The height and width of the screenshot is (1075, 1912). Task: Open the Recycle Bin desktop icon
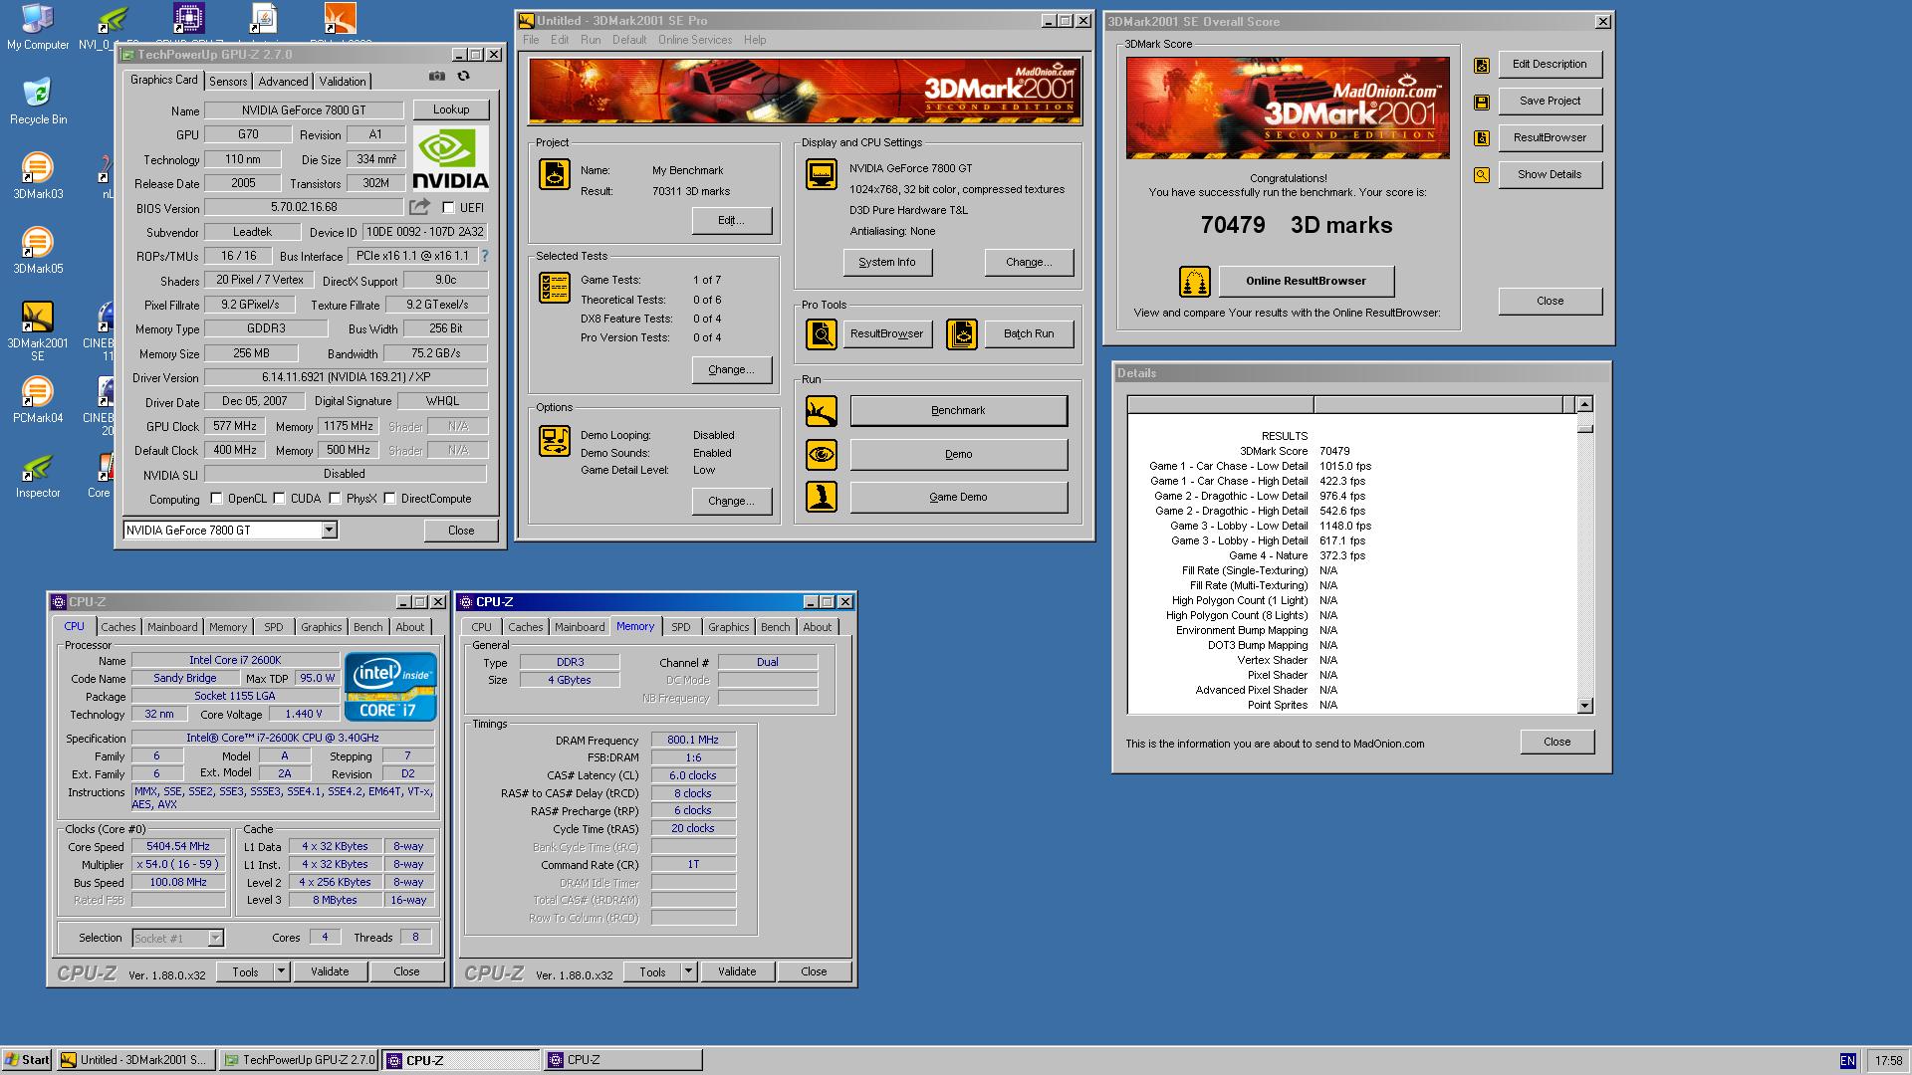point(38,101)
